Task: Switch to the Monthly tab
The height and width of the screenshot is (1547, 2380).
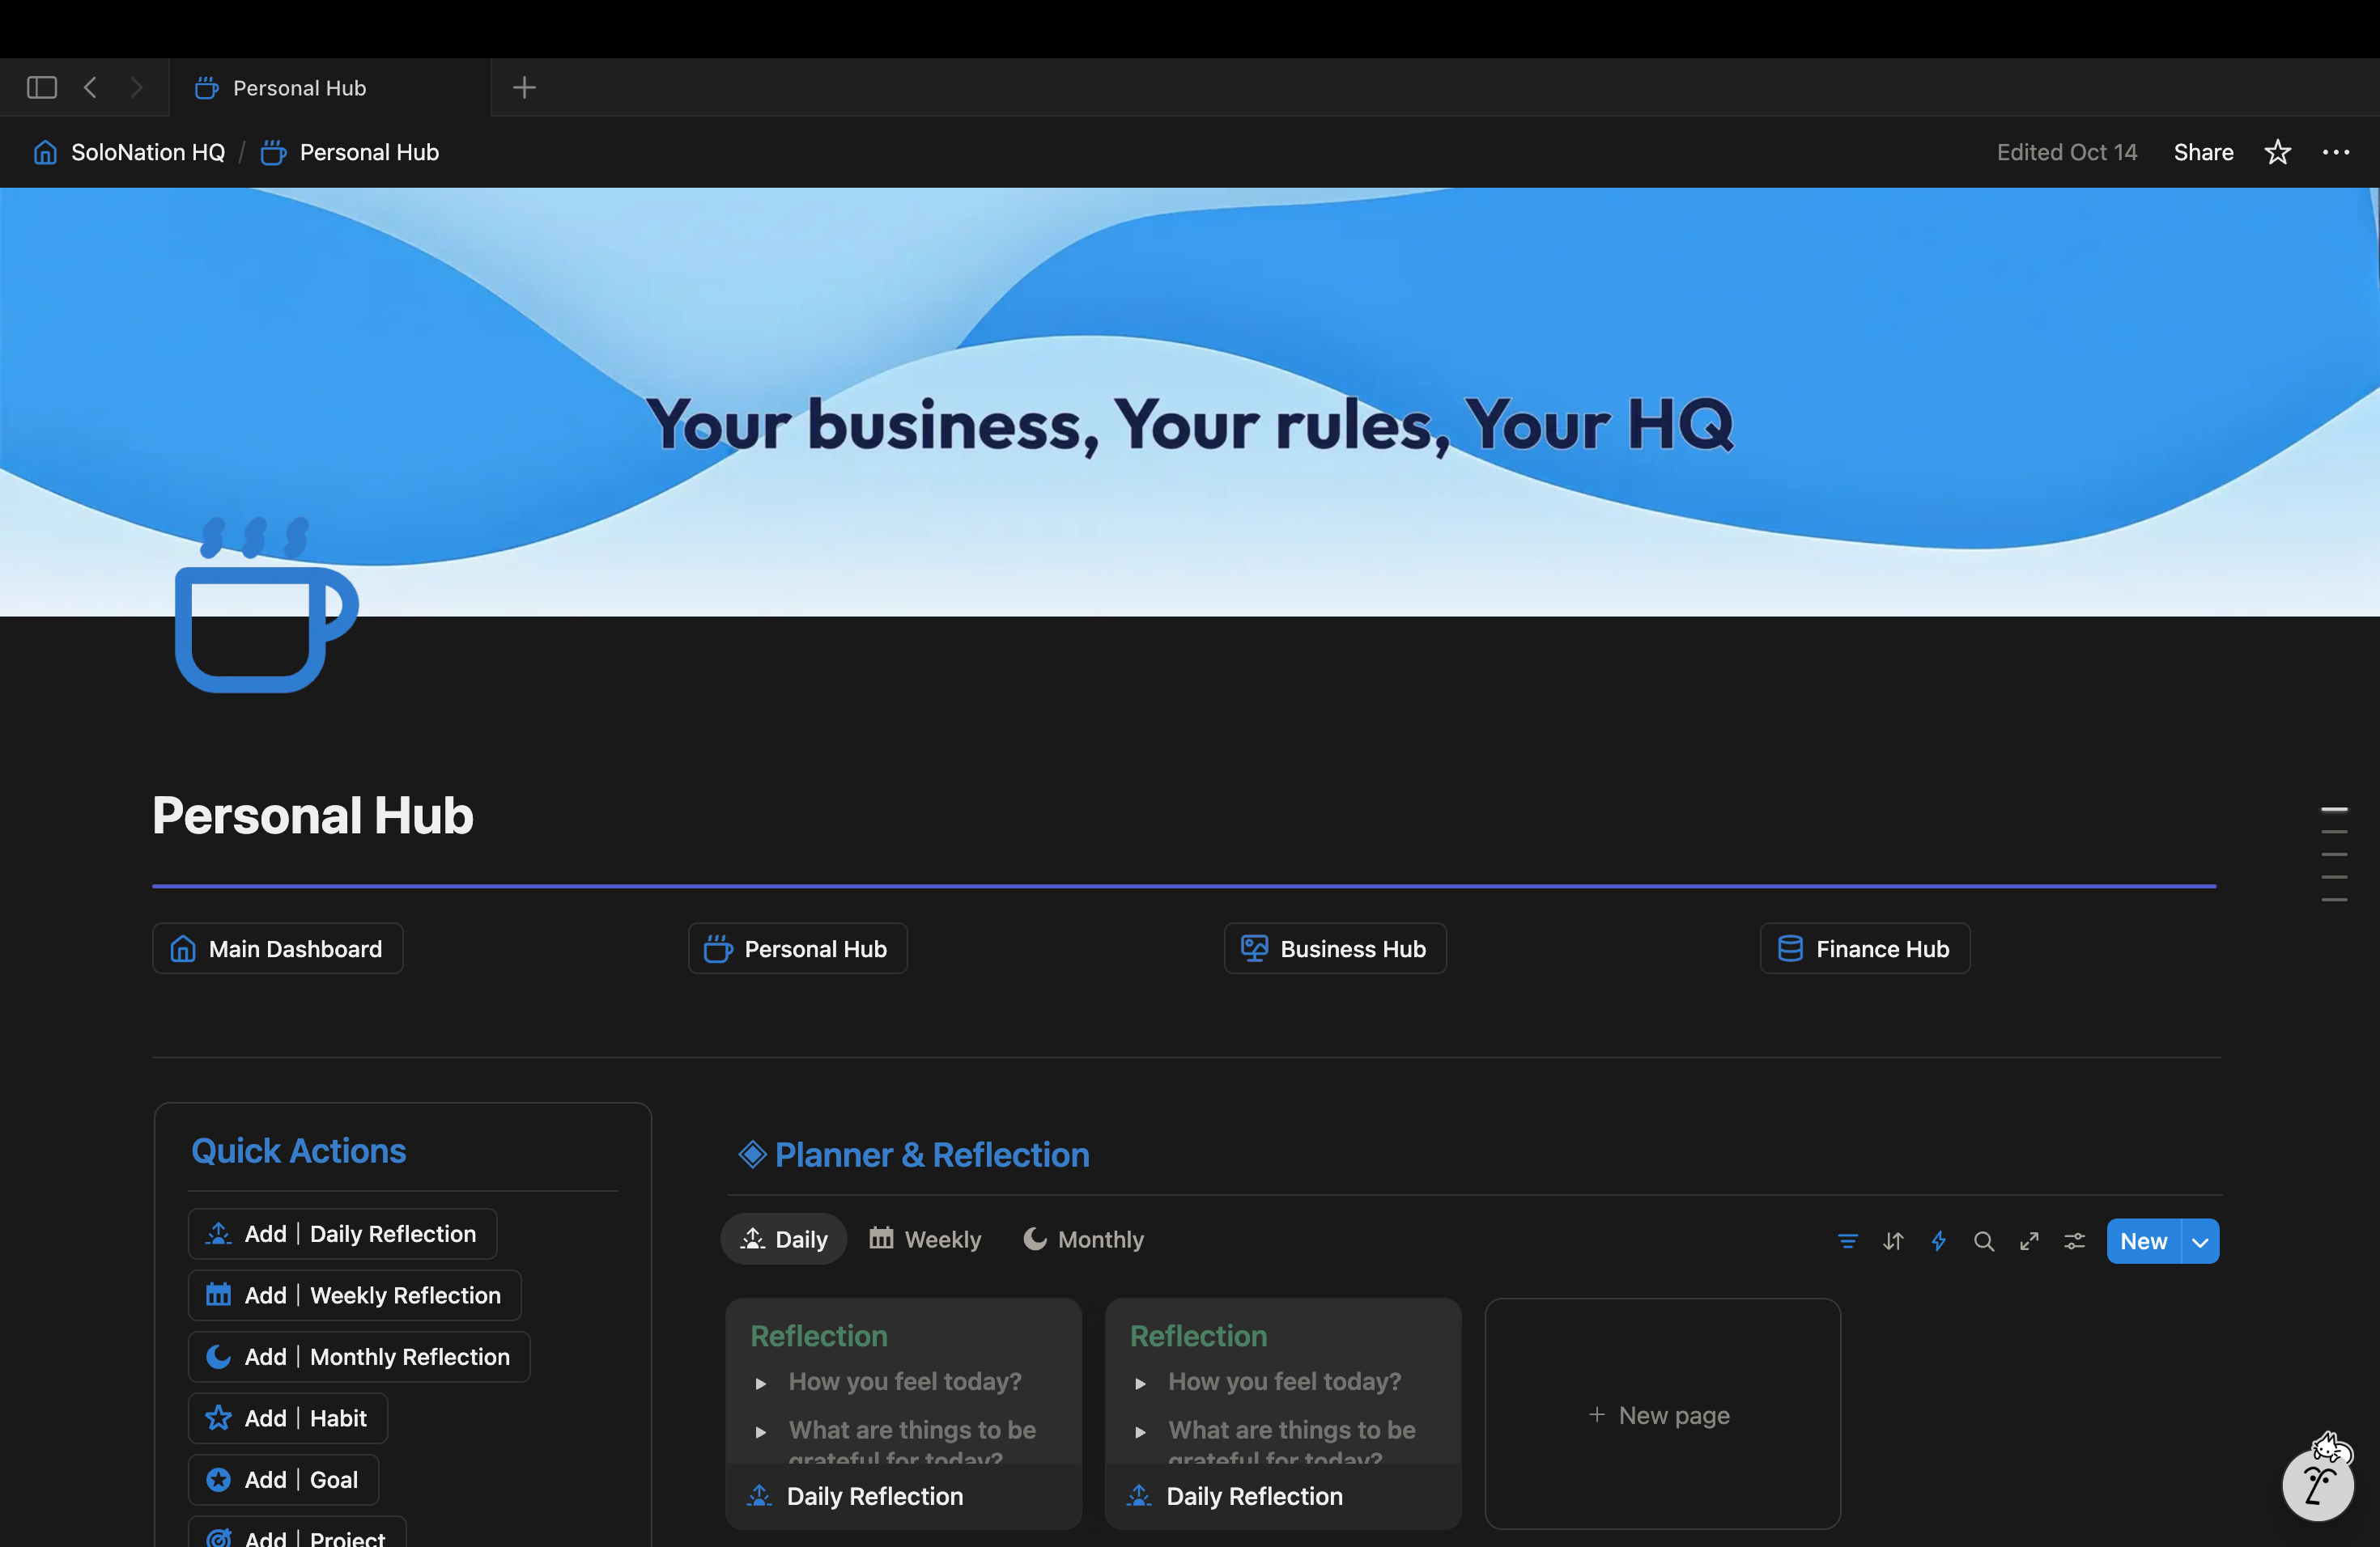Action: (1083, 1240)
